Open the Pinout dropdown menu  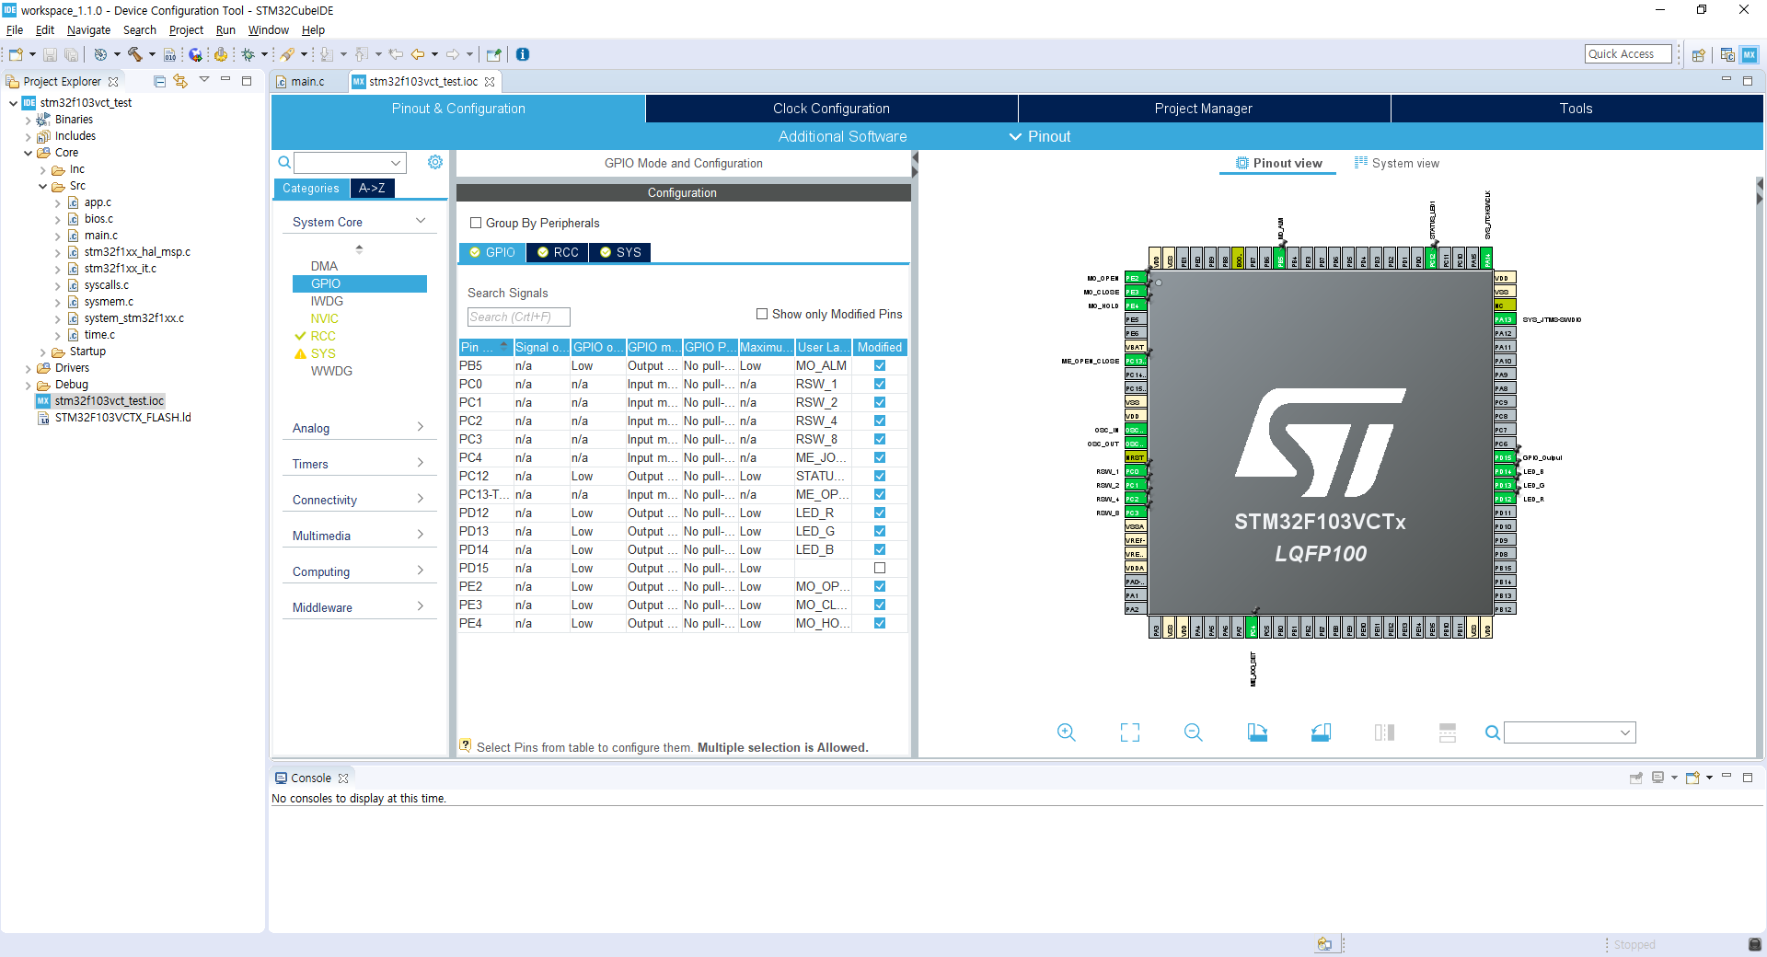point(1040,136)
